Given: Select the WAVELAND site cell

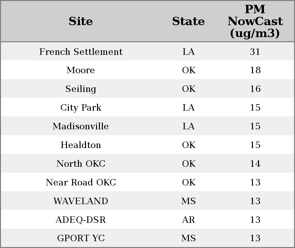Looking at the screenshot, I should [x=81, y=201].
